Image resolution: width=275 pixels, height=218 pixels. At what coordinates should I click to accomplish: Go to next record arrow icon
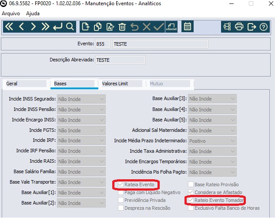pos(34,27)
